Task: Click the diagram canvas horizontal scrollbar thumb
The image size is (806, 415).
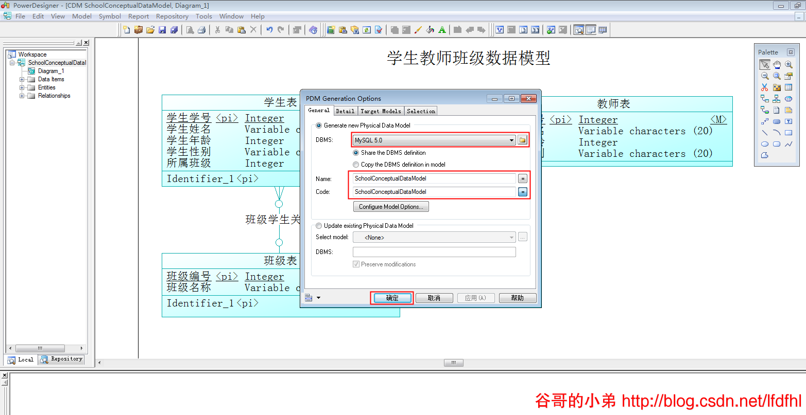Action: point(454,363)
